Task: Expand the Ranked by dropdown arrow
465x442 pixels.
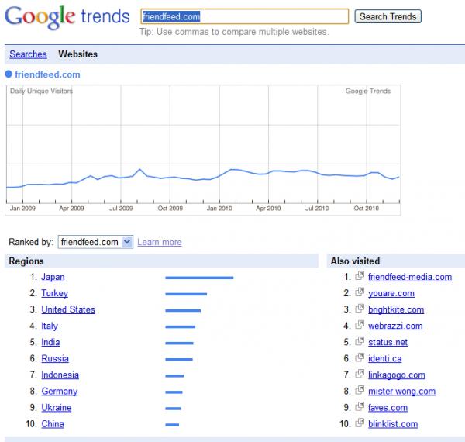Action: click(128, 242)
